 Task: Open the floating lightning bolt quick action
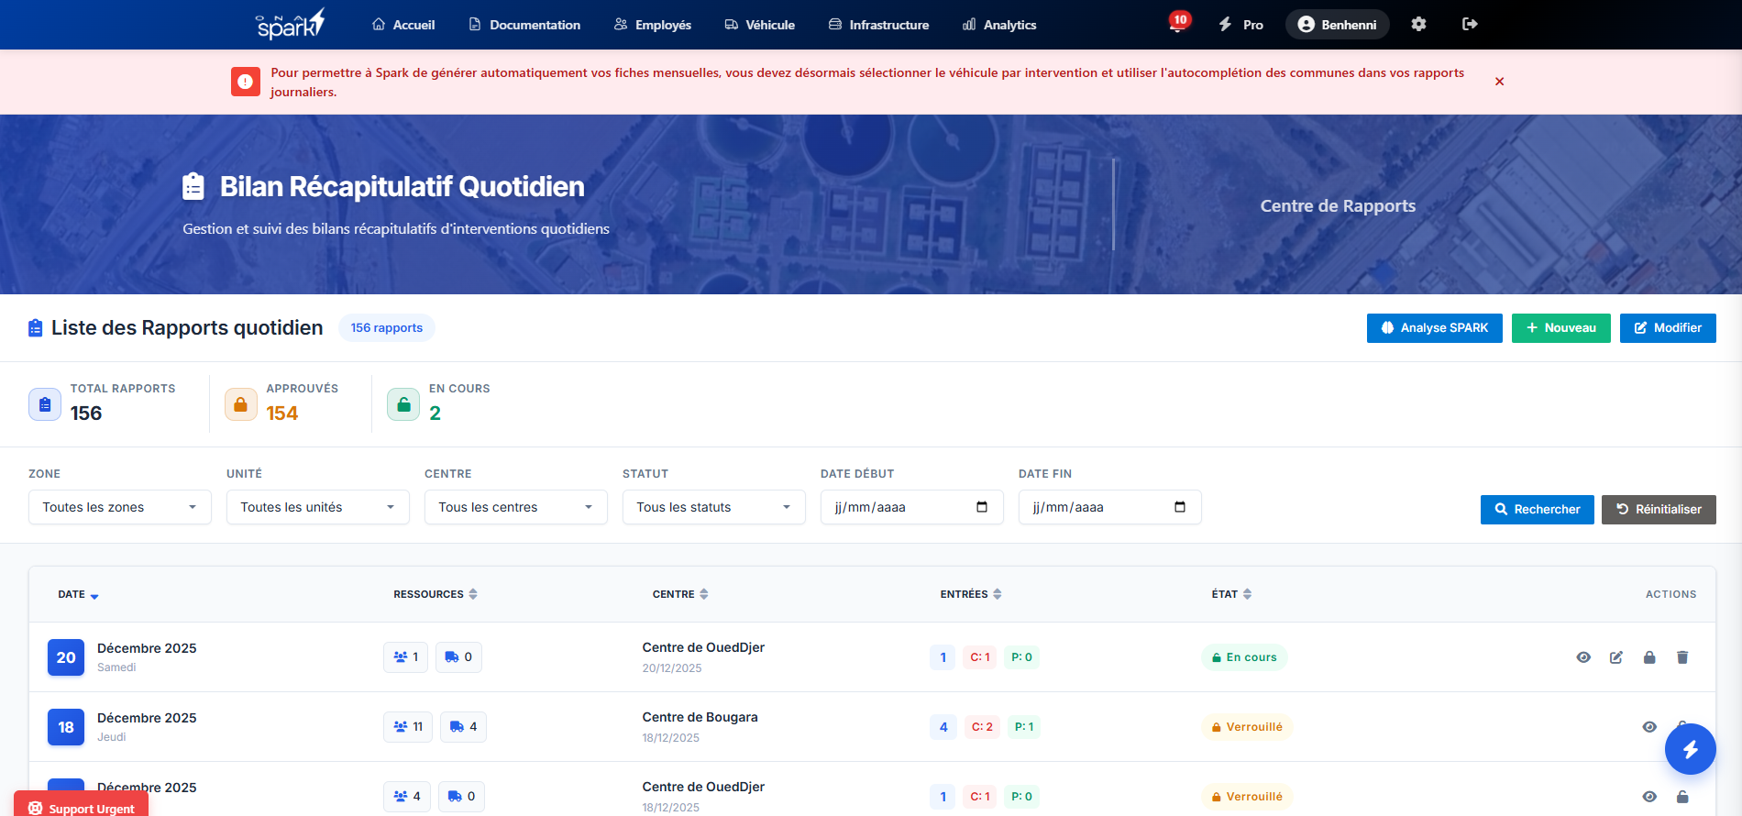(1690, 749)
